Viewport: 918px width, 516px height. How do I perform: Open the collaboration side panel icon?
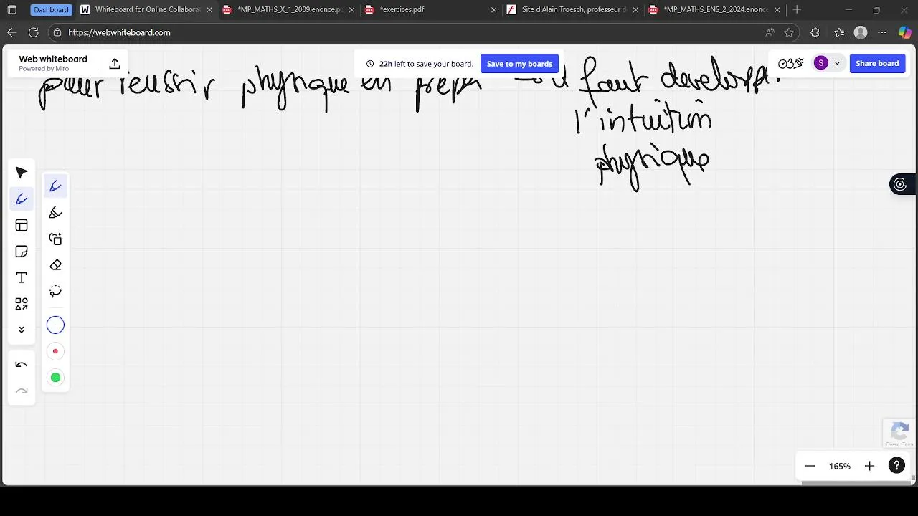coord(900,185)
